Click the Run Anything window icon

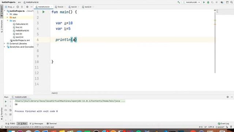pyautogui.click(x=227, y=2)
